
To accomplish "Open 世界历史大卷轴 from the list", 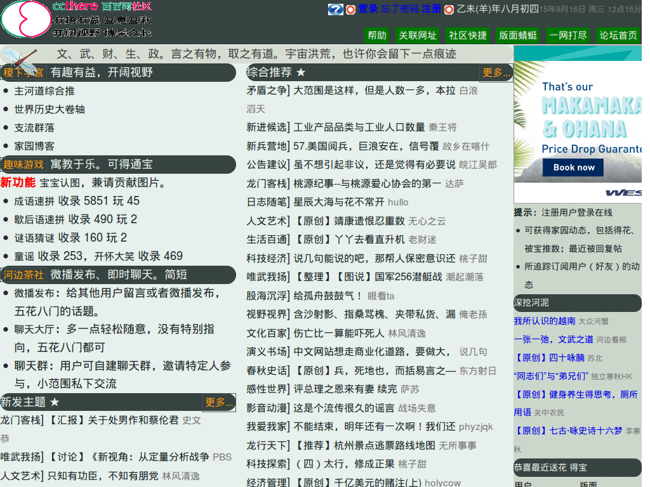I will point(50,109).
